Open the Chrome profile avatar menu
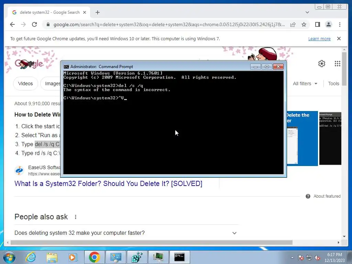The image size is (352, 264). click(328, 24)
